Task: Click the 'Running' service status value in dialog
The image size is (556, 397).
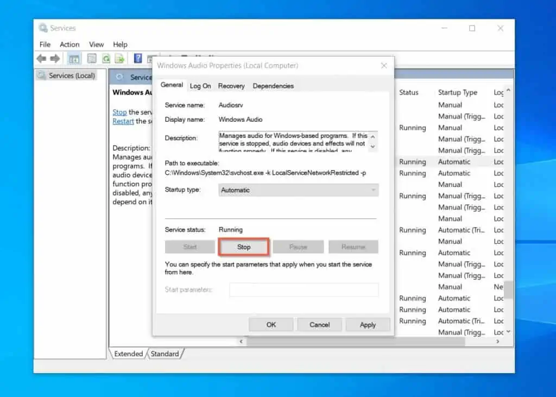Action: coord(231,230)
